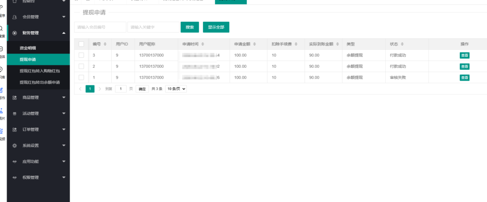Open the 10条/页 page size dropdown
Image resolution: width=487 pixels, height=202 pixels.
coord(176,89)
